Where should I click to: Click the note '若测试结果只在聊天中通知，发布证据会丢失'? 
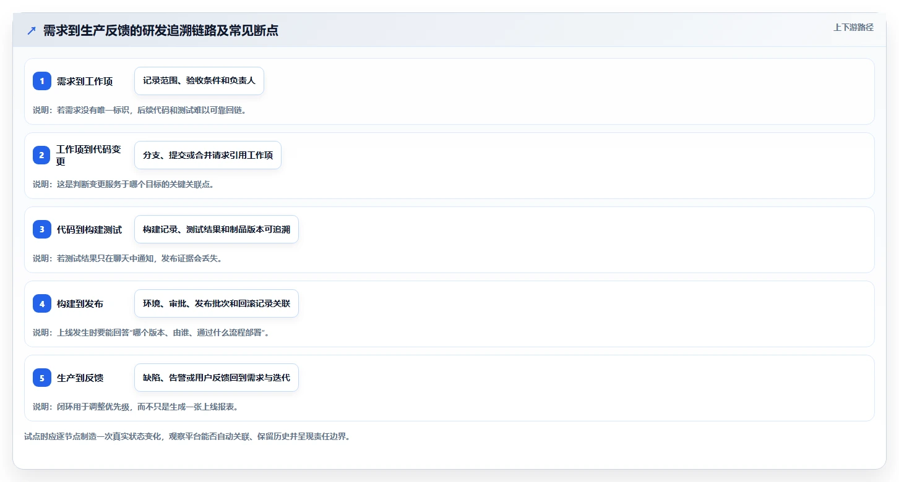click(x=127, y=258)
